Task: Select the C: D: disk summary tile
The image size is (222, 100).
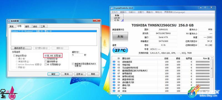Action: click(117, 18)
